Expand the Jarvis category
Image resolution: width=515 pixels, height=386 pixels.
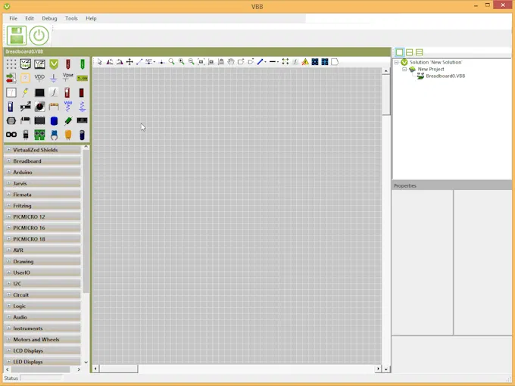point(9,183)
